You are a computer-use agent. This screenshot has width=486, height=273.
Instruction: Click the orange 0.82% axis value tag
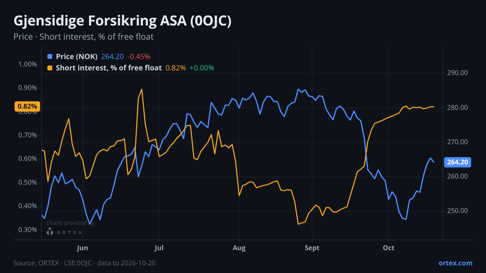pos(27,106)
